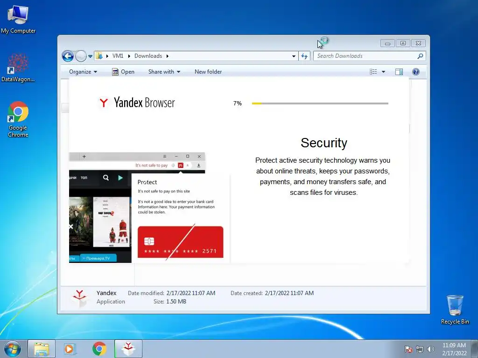Image resolution: width=478 pixels, height=358 pixels.
Task: Click the Explorer Forward navigation button
Action: point(81,56)
